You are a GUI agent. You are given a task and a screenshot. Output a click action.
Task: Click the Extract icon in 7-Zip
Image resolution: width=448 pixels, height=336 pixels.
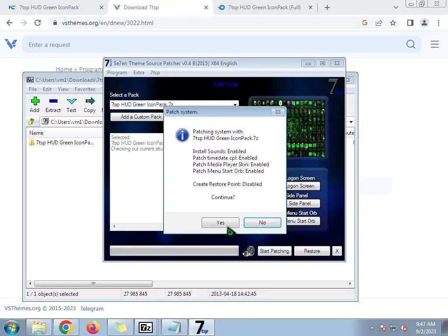53,105
